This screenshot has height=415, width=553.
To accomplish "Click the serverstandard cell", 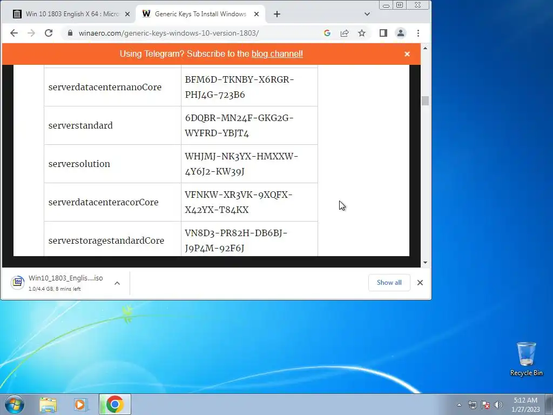I will [112, 125].
